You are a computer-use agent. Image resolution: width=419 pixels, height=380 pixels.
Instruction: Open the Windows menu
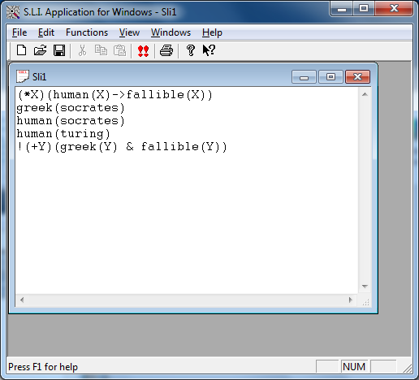click(x=171, y=32)
